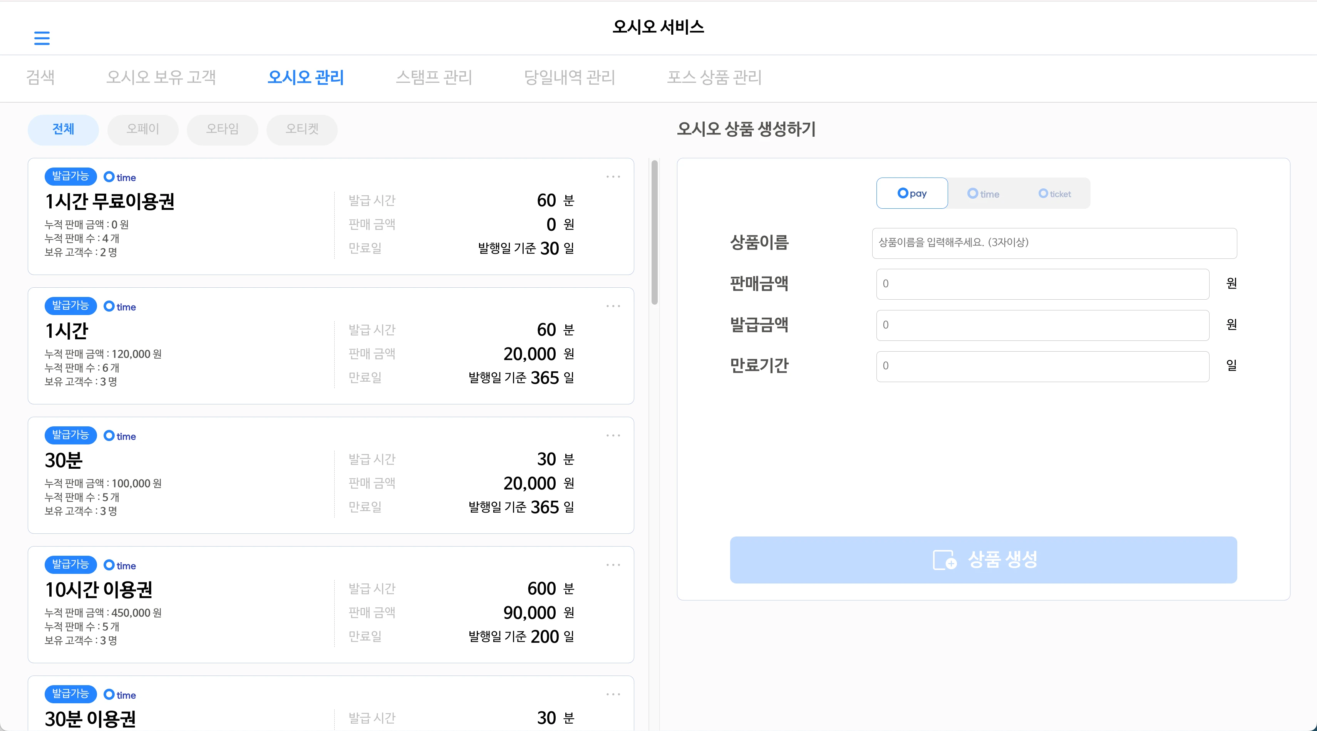The height and width of the screenshot is (731, 1317).
Task: Focus the 판매금액 input field
Action: click(1042, 284)
